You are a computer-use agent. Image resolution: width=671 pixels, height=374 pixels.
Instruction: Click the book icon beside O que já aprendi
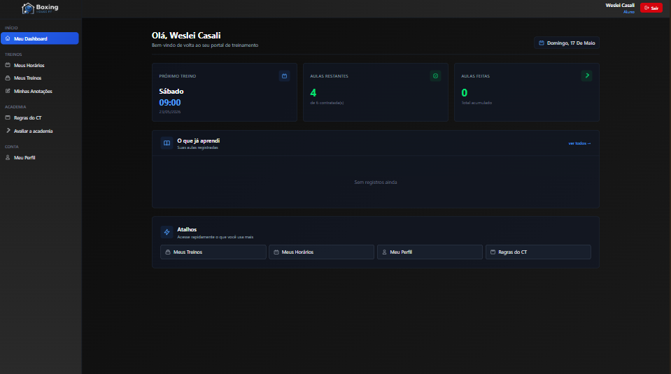pos(167,143)
